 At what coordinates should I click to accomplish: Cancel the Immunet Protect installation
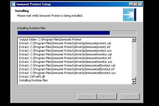130,96
